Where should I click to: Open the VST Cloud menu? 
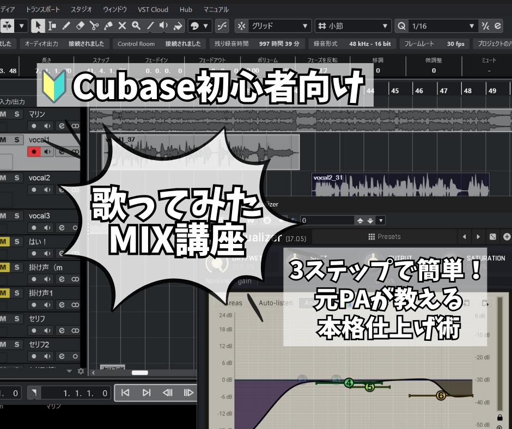point(153,9)
